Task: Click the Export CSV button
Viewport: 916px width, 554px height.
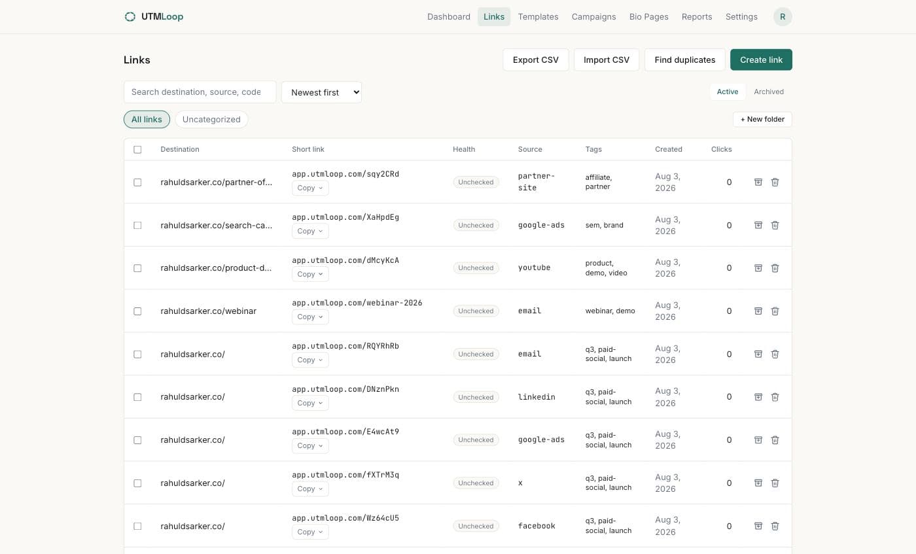Action: point(536,60)
